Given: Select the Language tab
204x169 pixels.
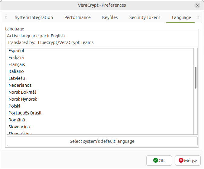Looking at the screenshot, I should (181, 17).
